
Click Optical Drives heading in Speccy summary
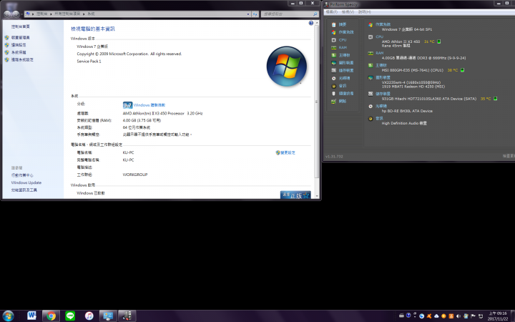pyautogui.click(x=381, y=106)
